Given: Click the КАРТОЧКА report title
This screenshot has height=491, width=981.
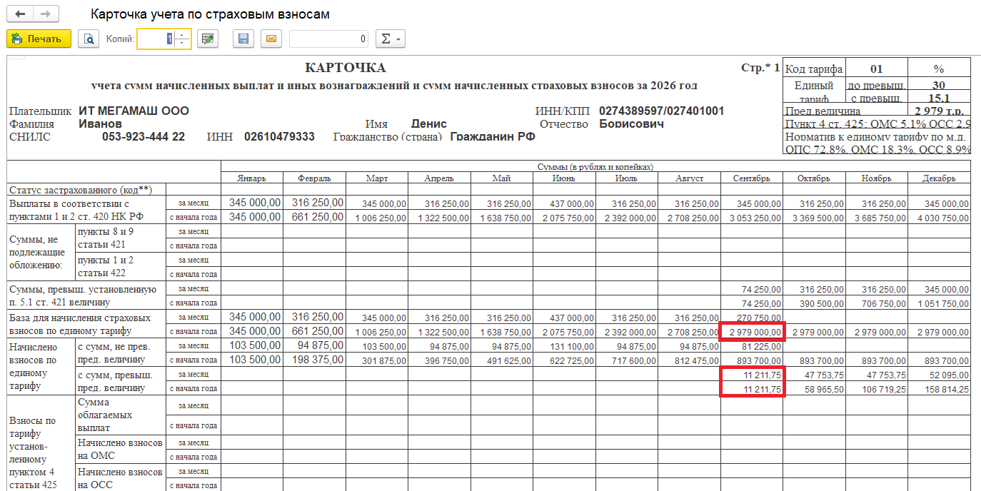Looking at the screenshot, I should [345, 69].
